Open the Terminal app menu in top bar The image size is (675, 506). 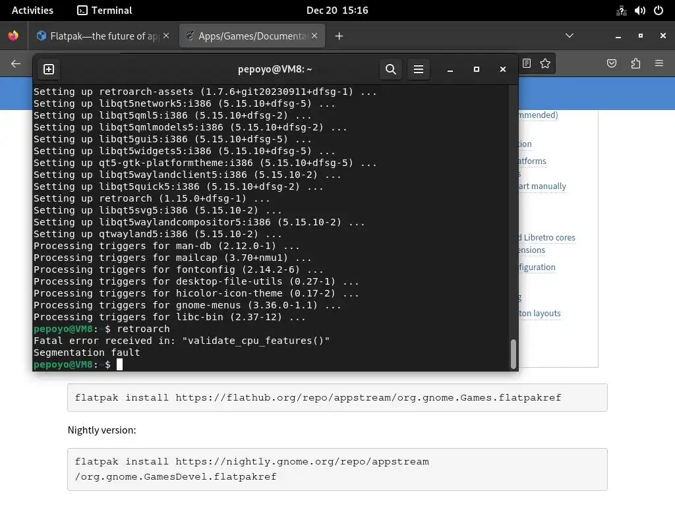(x=105, y=11)
